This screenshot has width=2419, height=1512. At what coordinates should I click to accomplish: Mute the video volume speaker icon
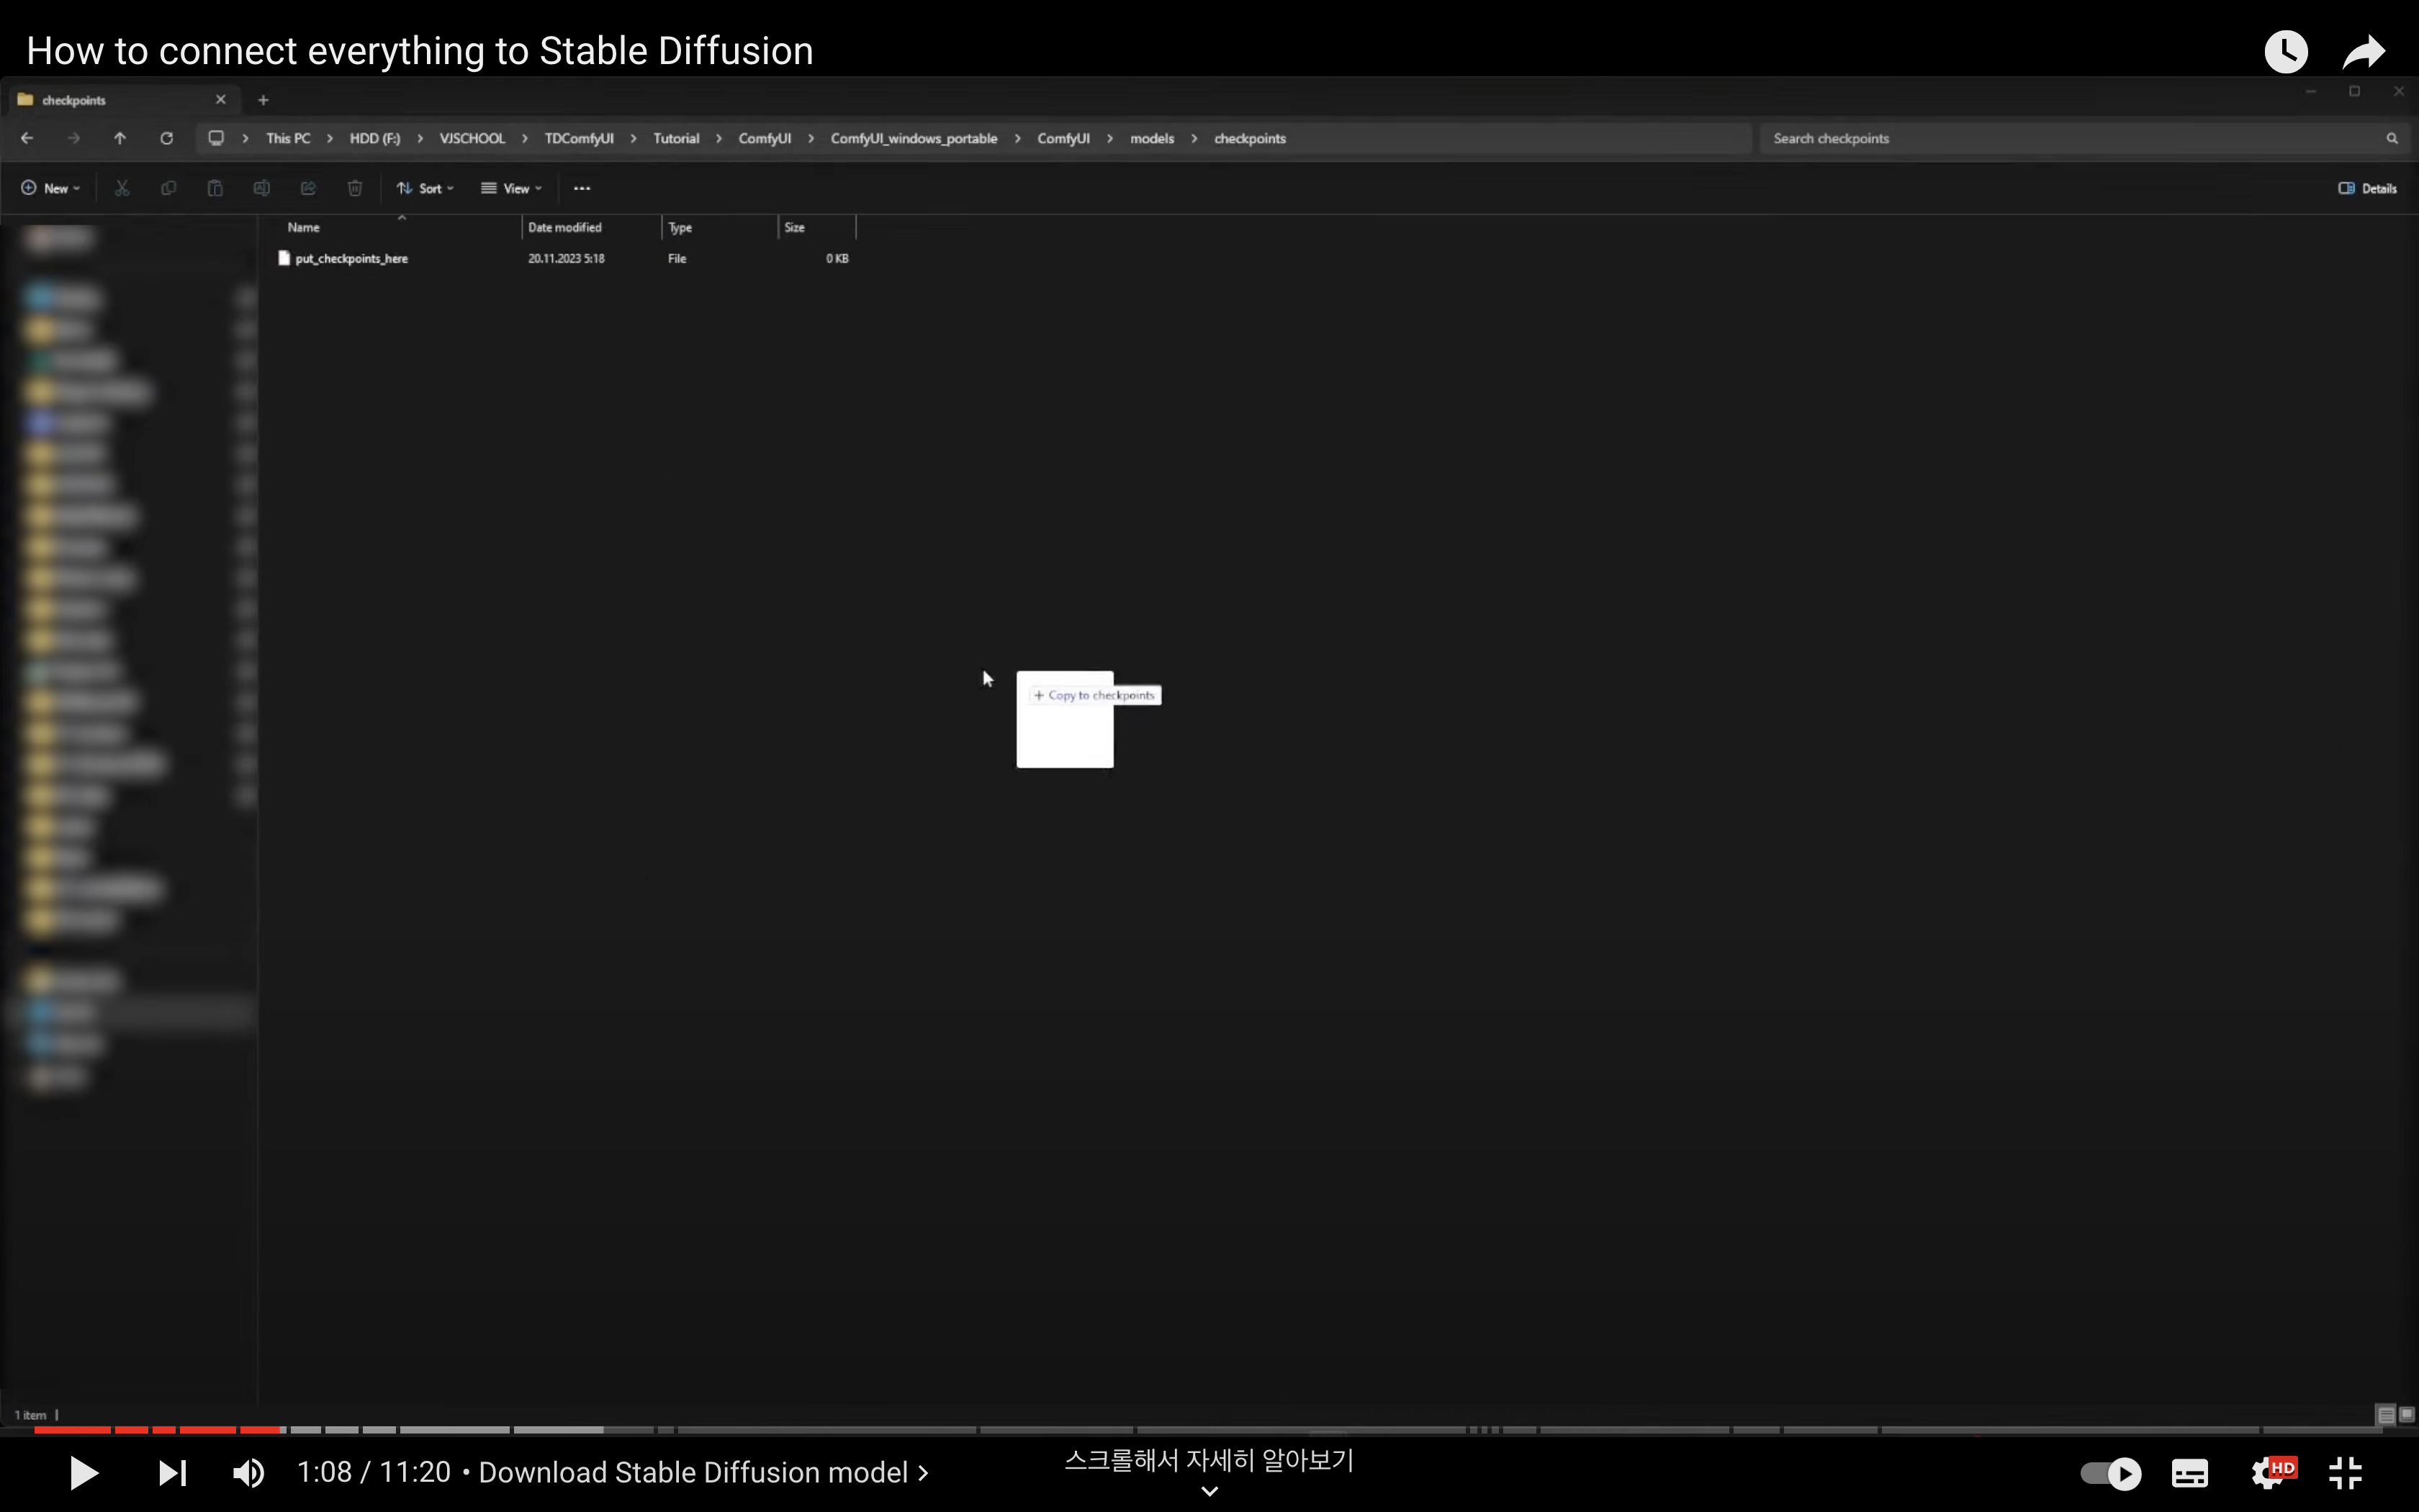coord(249,1472)
